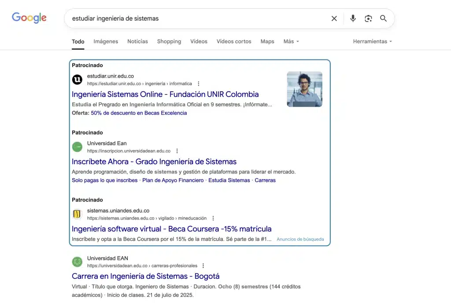The width and height of the screenshot is (451, 303).
Task: Click Plan de Apoyo Financiero sitelink
Action: (x=173, y=180)
